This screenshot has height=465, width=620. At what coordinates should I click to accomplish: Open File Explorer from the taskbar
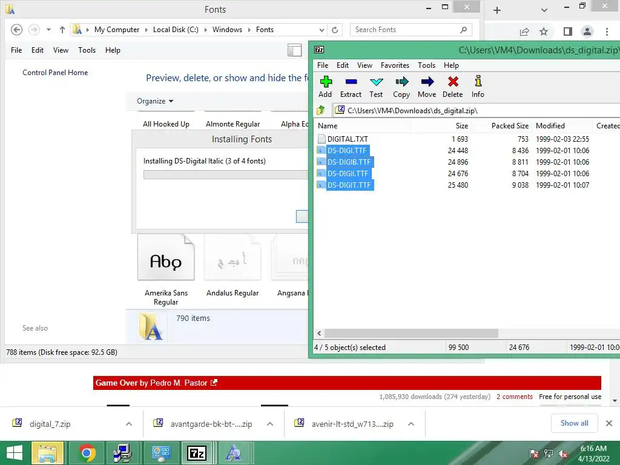[x=47, y=453]
